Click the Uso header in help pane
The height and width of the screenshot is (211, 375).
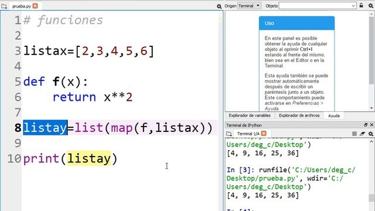pos(296,23)
